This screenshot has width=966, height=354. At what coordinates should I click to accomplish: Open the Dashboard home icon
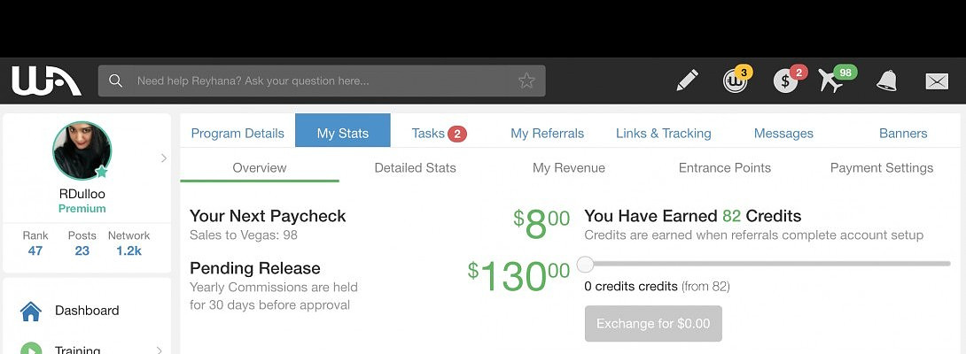point(31,311)
